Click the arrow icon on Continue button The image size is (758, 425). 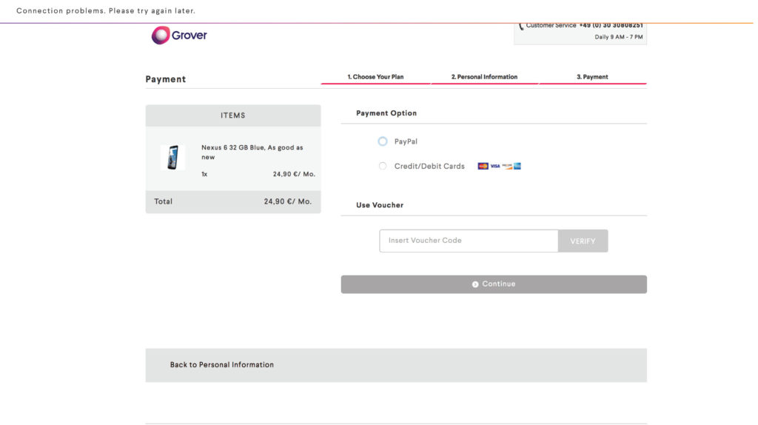[475, 284]
